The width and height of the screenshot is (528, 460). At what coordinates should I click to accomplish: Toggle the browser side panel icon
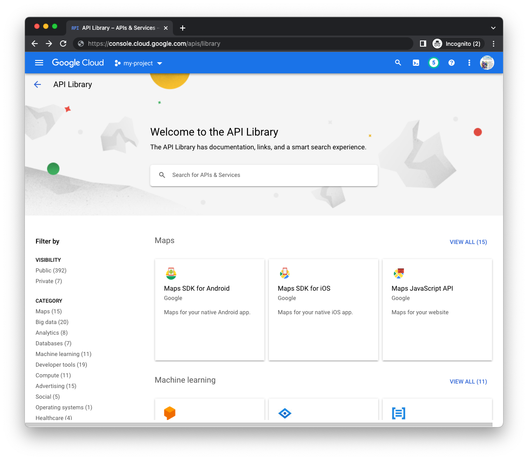click(x=423, y=44)
